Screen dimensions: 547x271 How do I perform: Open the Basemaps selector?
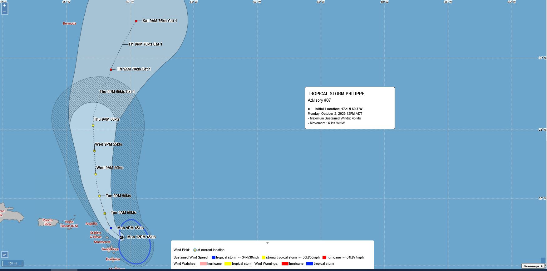click(x=533, y=266)
